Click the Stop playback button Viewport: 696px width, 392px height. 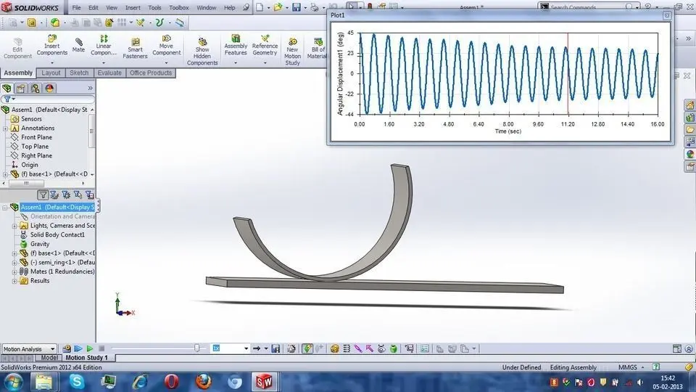101,349
